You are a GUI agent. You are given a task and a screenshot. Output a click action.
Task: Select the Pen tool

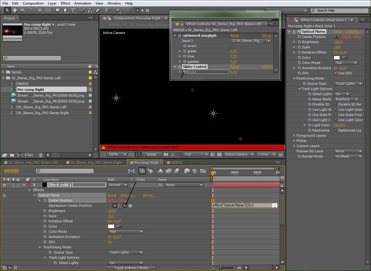coord(65,10)
